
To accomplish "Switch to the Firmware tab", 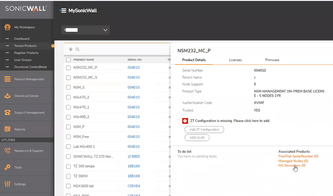I will tap(272, 60).
